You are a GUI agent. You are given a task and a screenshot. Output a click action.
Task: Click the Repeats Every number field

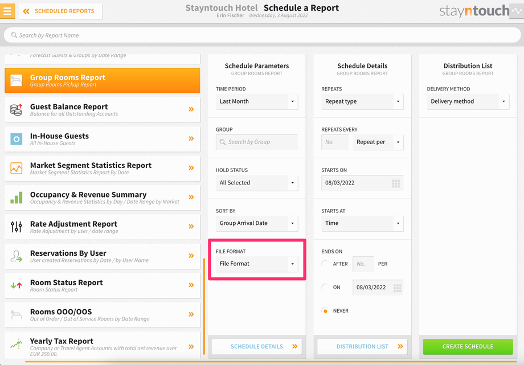[x=335, y=142]
